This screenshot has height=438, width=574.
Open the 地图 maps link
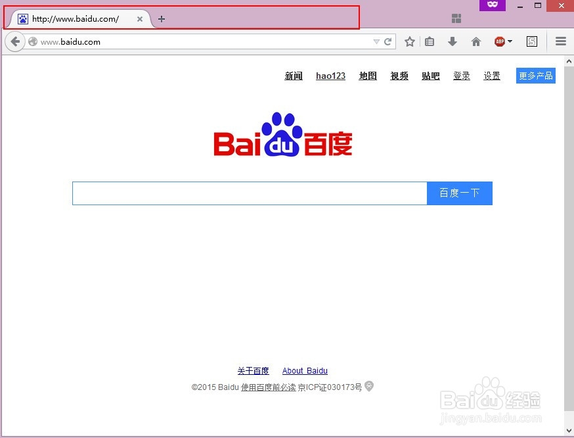368,76
